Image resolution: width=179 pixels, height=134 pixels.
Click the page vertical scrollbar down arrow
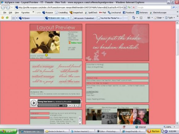(x=177, y=123)
